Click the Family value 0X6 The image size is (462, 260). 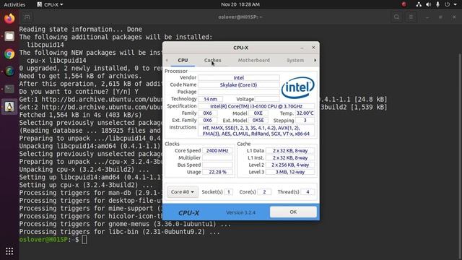coord(207,113)
